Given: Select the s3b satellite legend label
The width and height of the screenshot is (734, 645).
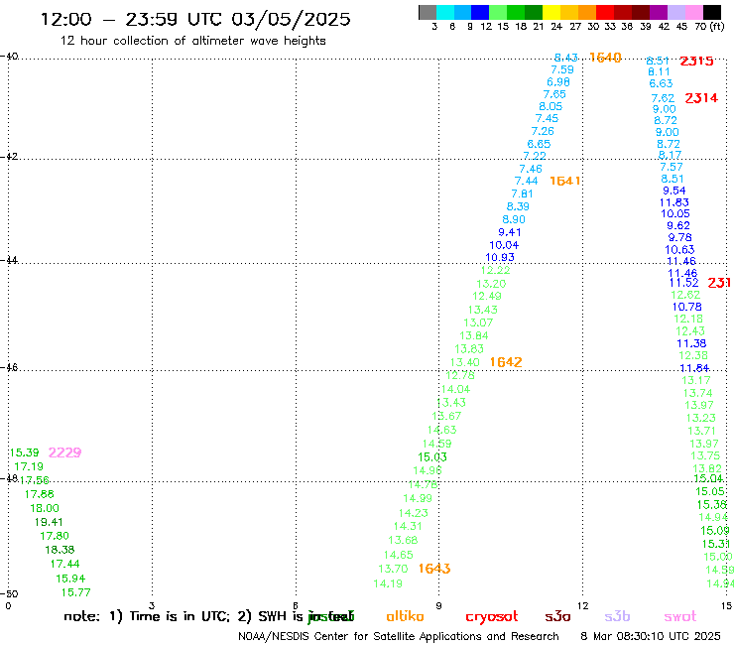Looking at the screenshot, I should [x=617, y=616].
